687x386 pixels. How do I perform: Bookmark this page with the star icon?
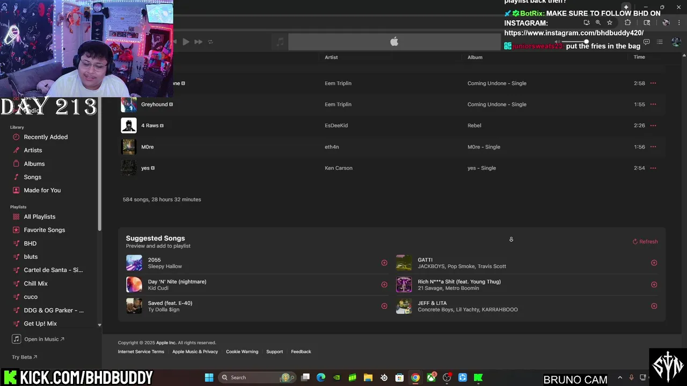[x=610, y=23]
